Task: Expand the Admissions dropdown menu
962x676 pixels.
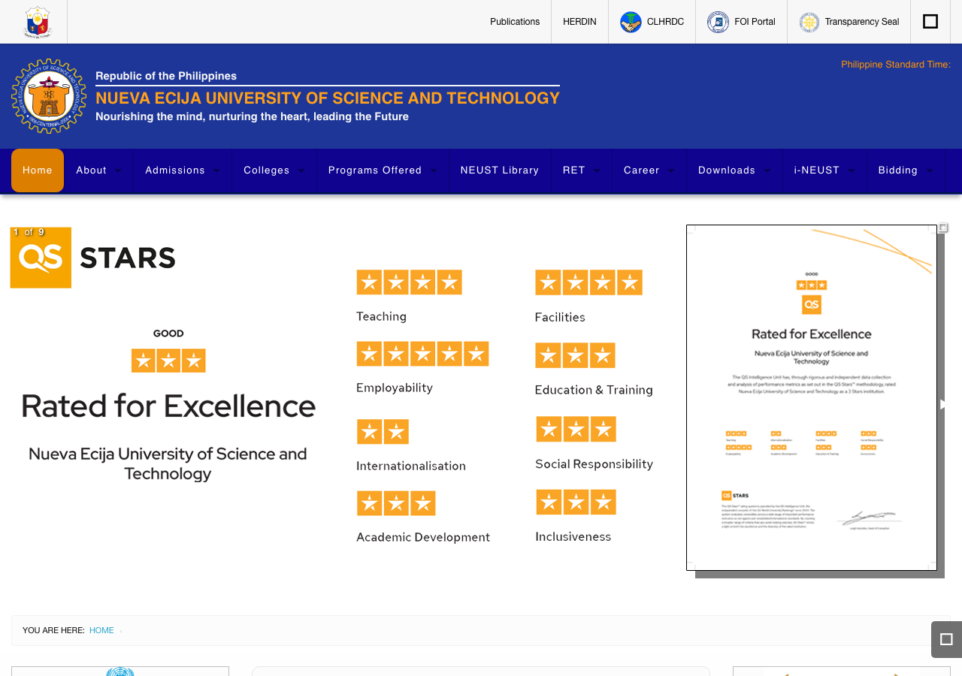Action: (183, 171)
